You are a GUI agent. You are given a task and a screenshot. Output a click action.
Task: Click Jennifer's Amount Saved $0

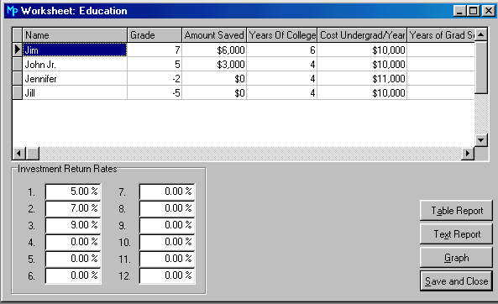214,78
